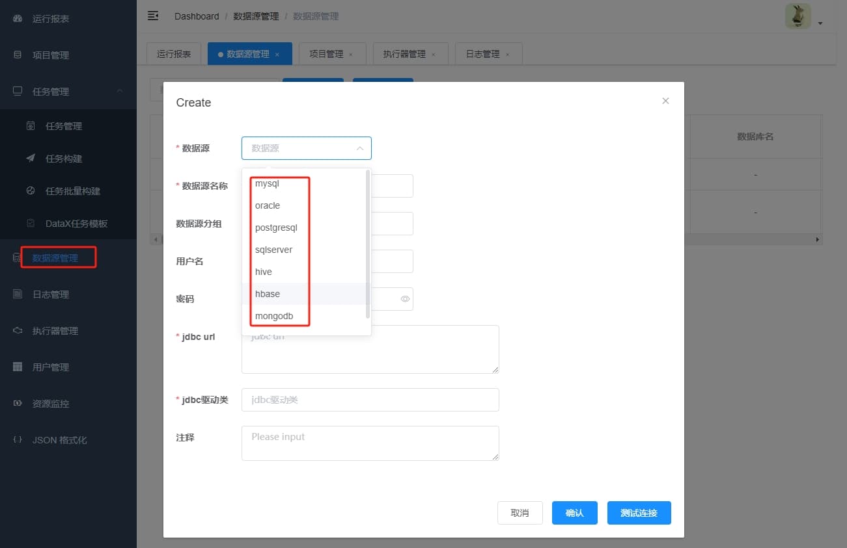847x548 pixels.
Task: Click the 日志管理 icon in sidebar
Action: (x=18, y=294)
